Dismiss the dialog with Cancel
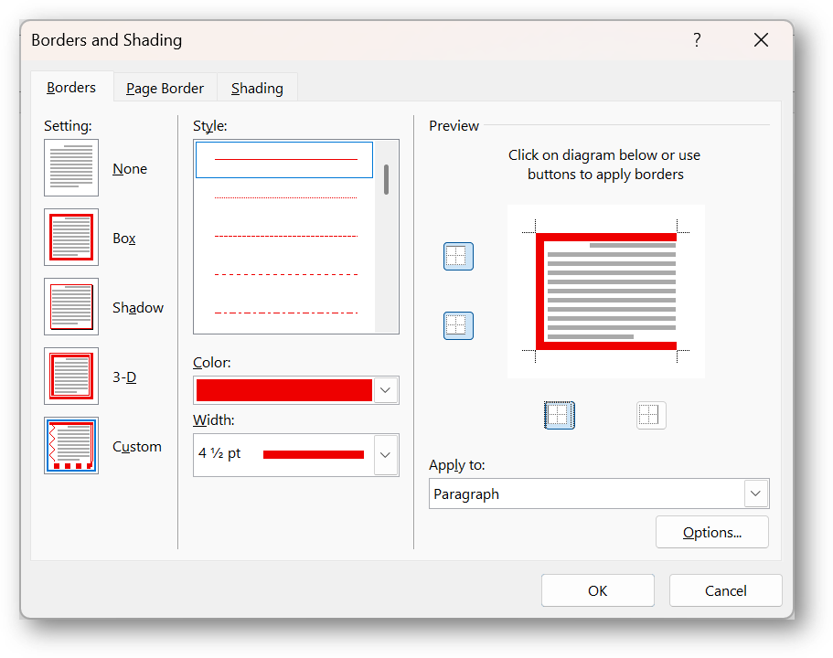Screen dimensions: 833x658 [x=725, y=589]
